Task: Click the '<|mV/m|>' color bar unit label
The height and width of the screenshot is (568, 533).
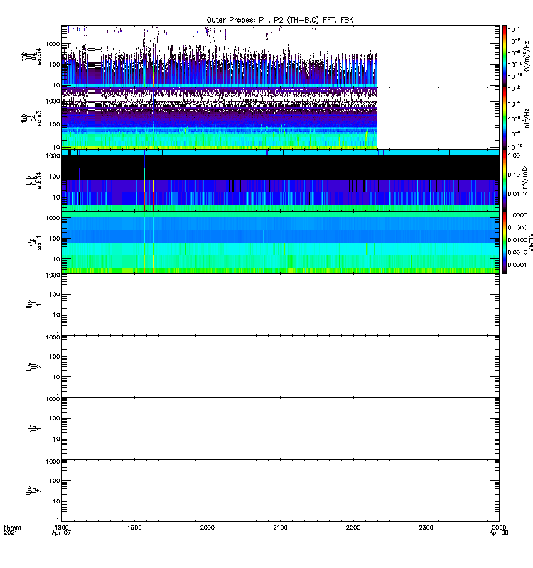Action: [524, 180]
